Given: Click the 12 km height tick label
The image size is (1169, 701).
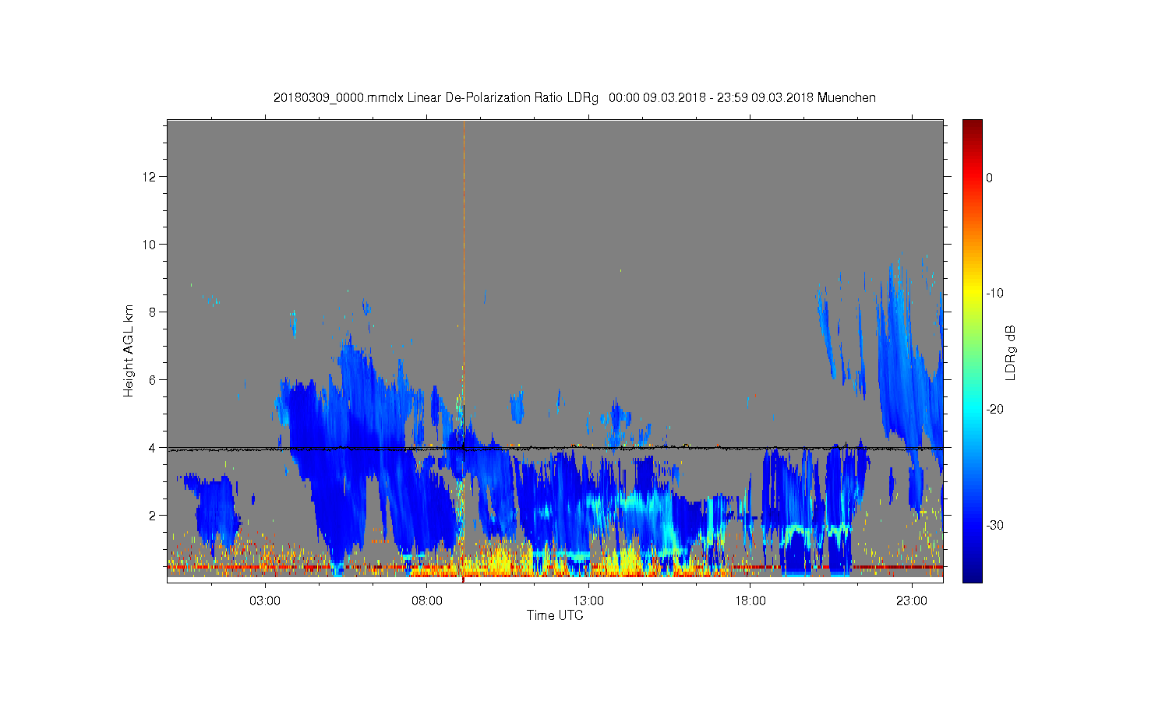Looking at the screenshot, I should tap(149, 177).
